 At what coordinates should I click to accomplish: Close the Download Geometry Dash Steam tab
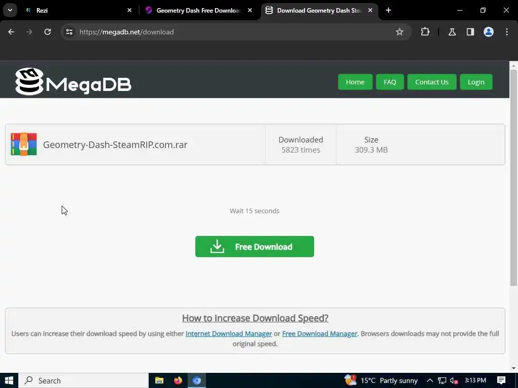[370, 10]
